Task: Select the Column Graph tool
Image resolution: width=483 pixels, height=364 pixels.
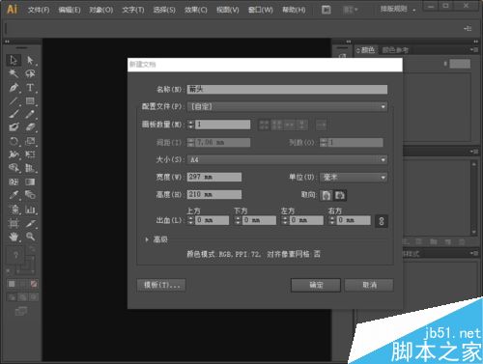Action: [30, 210]
